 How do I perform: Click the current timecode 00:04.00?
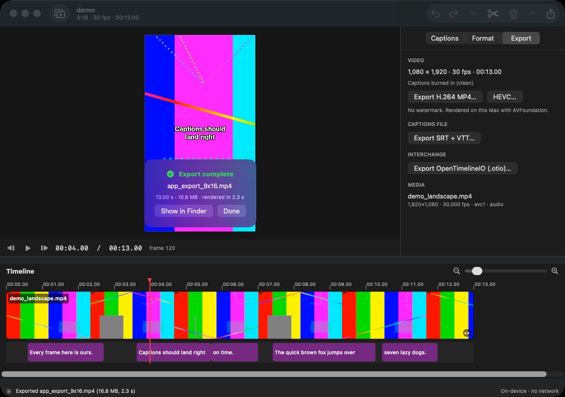[72, 248]
